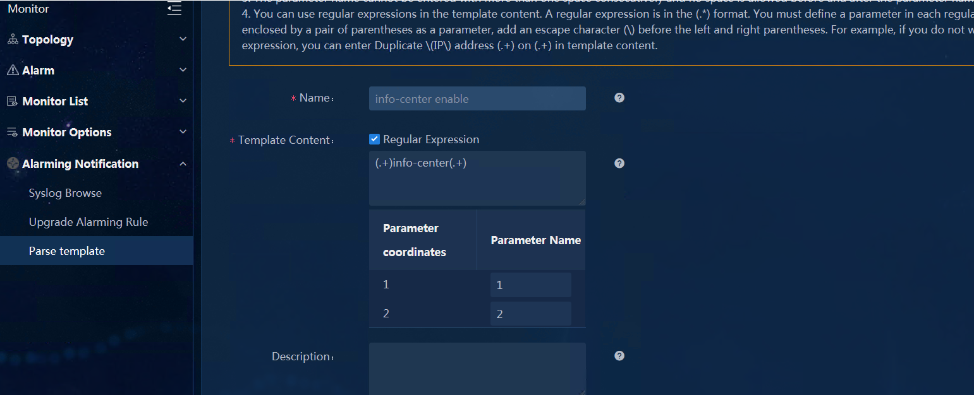Click the Monitor List icon
The height and width of the screenshot is (395, 974).
point(12,101)
